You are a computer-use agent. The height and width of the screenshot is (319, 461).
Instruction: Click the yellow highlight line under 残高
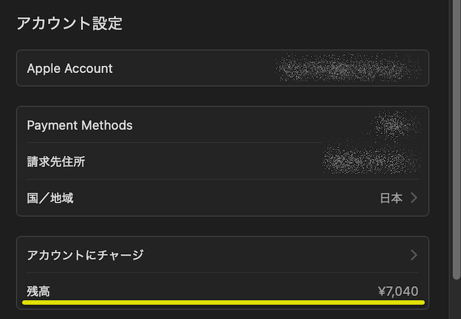tap(223, 303)
